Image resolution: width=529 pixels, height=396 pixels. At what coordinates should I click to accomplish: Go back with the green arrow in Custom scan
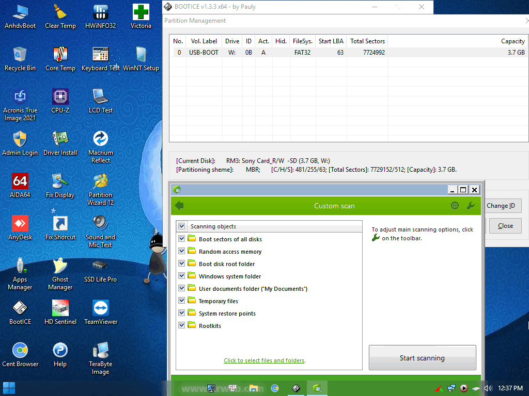click(179, 205)
